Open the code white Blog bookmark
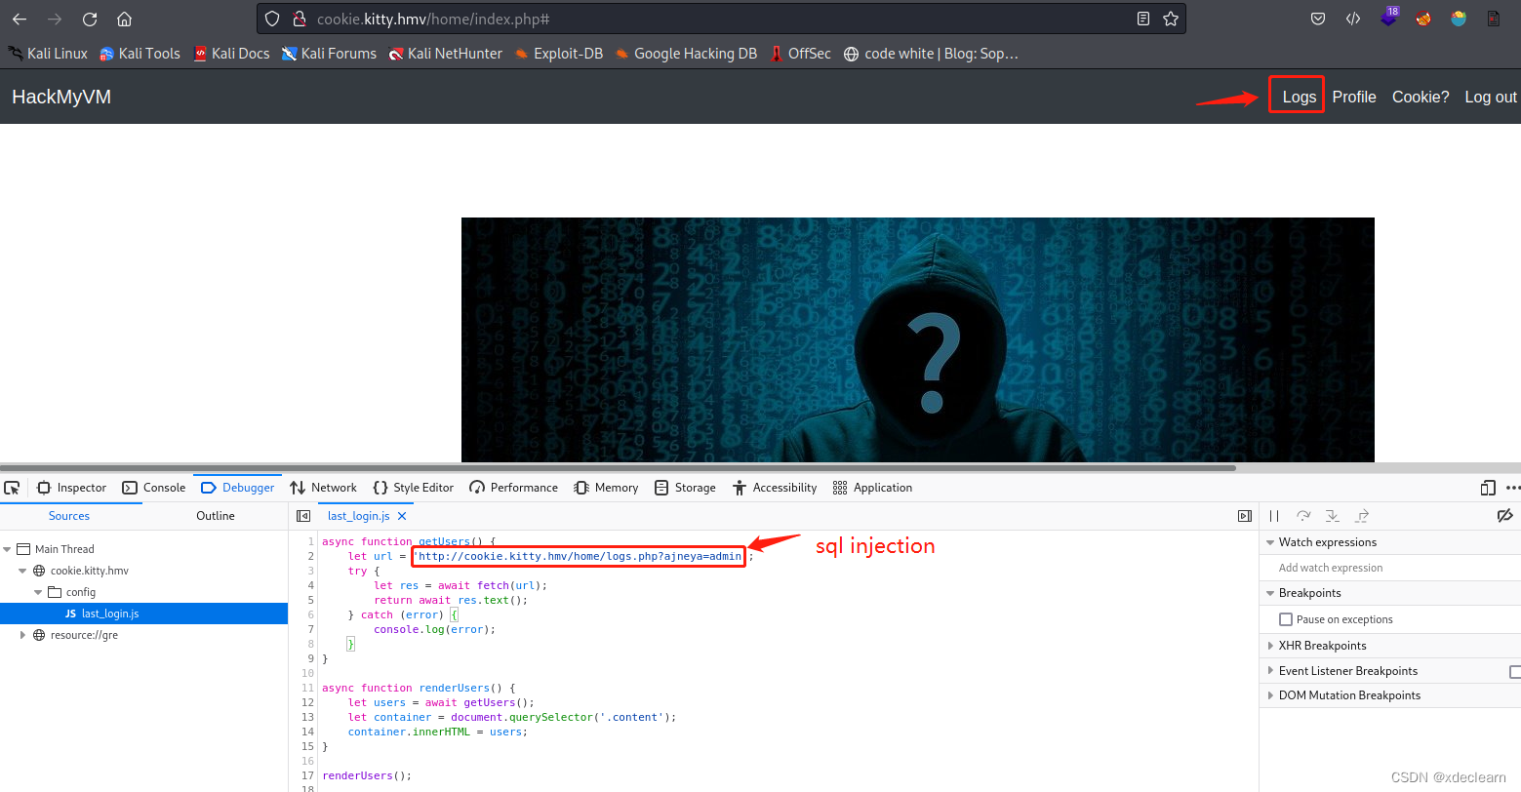The image size is (1521, 792). coord(931,54)
